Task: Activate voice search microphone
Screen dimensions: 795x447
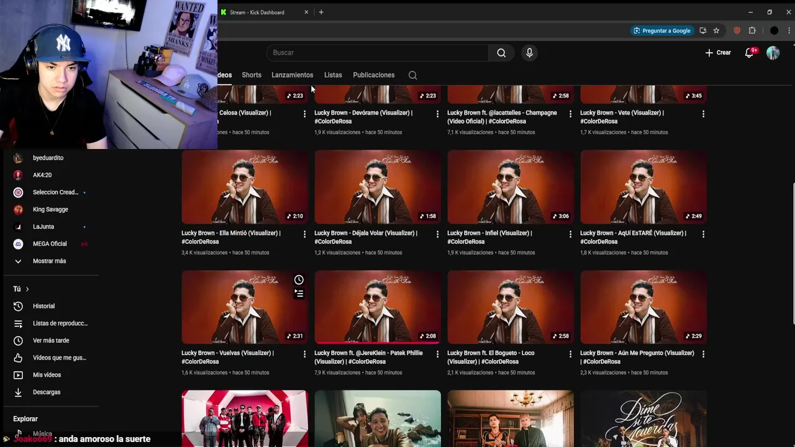Action: tap(529, 53)
